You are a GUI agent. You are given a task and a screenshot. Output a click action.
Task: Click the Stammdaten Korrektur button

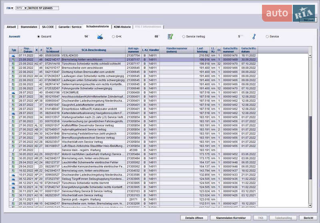point(228,217)
